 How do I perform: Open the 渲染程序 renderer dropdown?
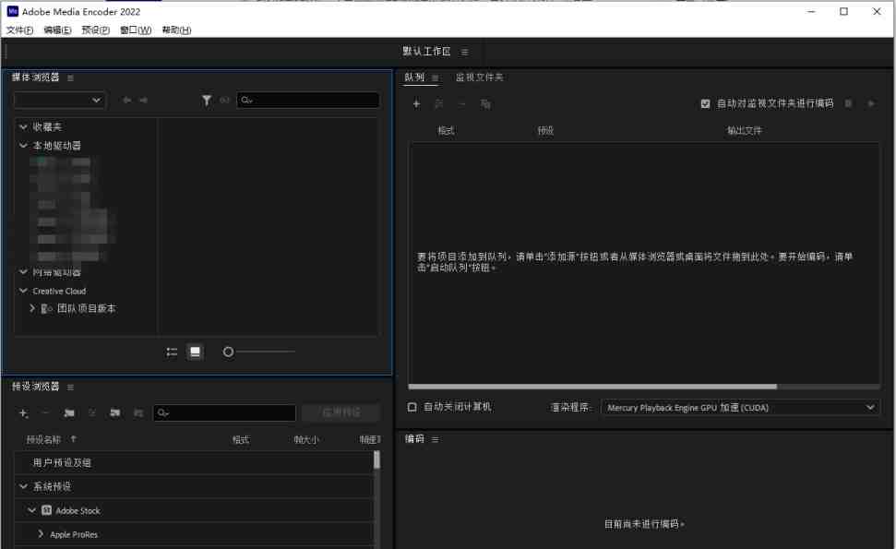738,407
